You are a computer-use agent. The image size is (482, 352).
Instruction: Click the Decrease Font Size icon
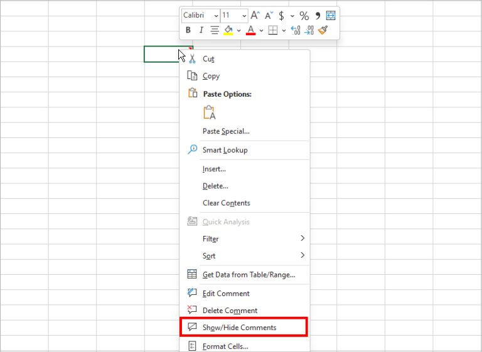click(x=268, y=16)
